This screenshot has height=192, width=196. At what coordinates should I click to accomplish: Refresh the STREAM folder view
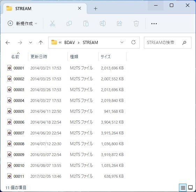(133, 42)
